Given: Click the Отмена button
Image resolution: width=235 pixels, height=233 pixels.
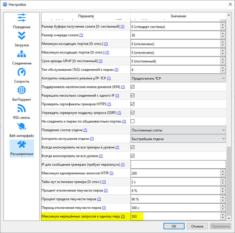Looking at the screenshot, I should 198,226.
